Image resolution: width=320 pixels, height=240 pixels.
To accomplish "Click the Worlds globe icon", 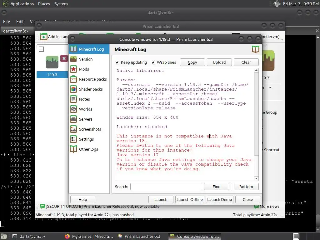I will point(73,109).
